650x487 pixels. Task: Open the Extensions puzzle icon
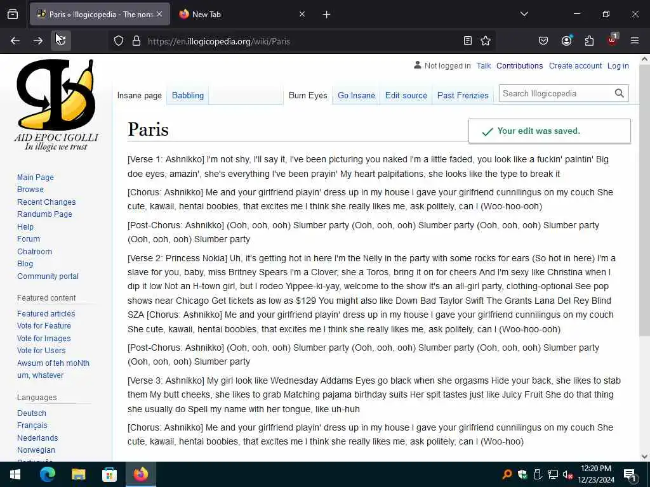589,41
